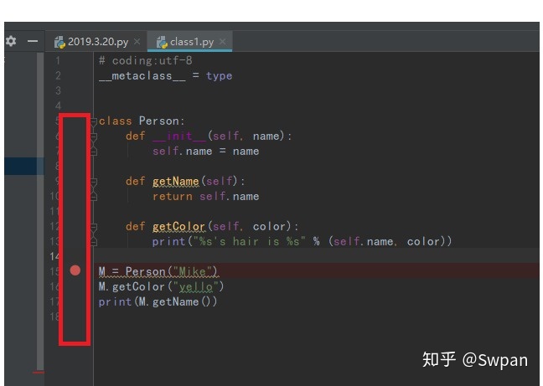This screenshot has width=543, height=386.
Task: Click the 'getColor' method definition name
Action: (x=179, y=227)
